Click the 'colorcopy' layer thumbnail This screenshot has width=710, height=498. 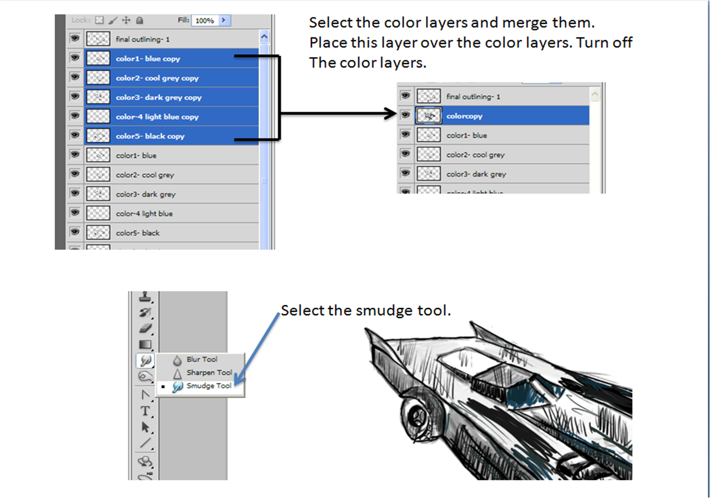(429, 116)
